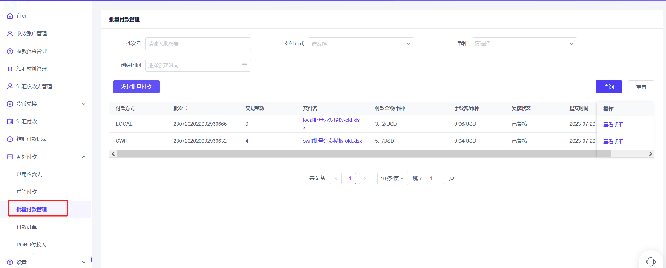Open 单笔付款 menu item
This screenshot has width=666, height=268.
(x=27, y=192)
